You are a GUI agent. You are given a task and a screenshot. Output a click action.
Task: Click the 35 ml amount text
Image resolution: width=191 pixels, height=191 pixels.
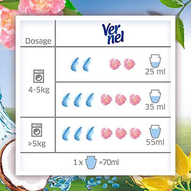click(x=155, y=107)
